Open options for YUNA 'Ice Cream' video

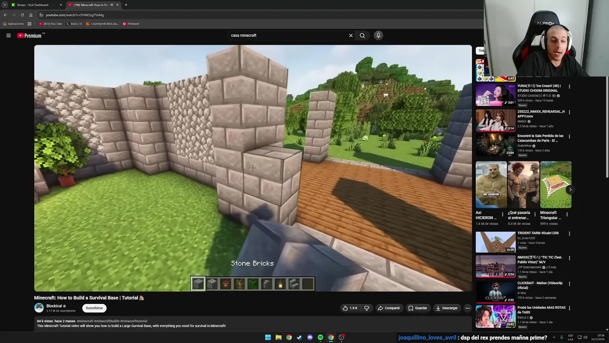(569, 87)
